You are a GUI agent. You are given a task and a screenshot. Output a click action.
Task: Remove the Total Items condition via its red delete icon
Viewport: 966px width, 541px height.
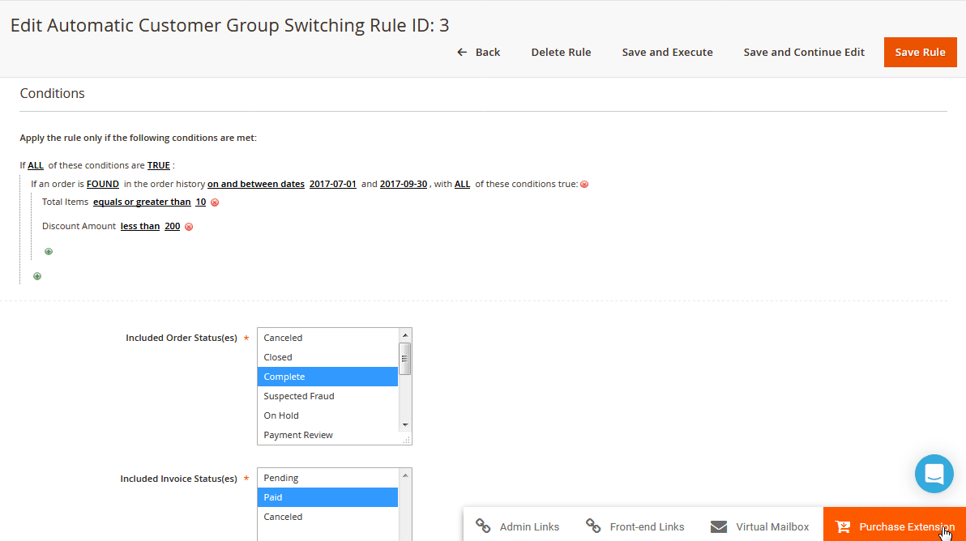(215, 202)
